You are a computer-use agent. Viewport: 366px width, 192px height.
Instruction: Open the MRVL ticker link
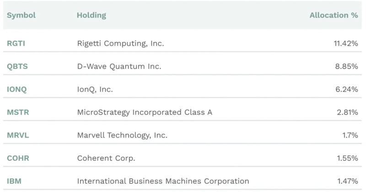pos(17,135)
